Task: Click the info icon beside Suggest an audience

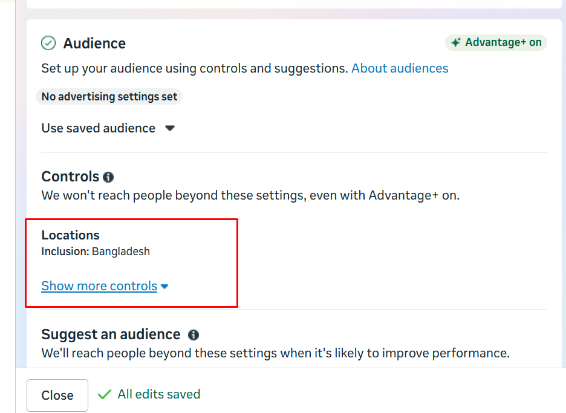Action: [x=194, y=335]
